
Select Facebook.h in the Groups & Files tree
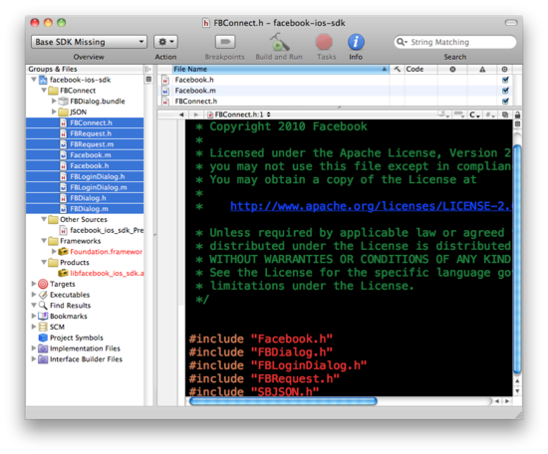85,166
